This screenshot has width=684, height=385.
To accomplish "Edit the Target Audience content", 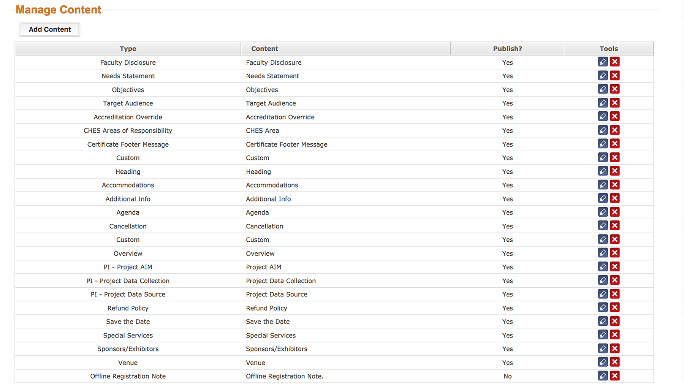I will [x=603, y=103].
